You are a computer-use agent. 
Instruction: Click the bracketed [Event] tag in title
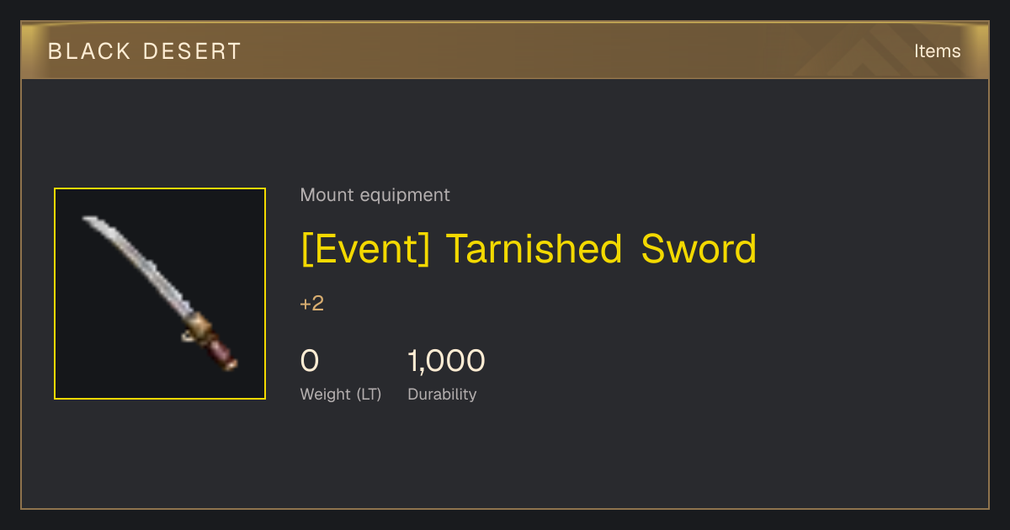point(365,250)
